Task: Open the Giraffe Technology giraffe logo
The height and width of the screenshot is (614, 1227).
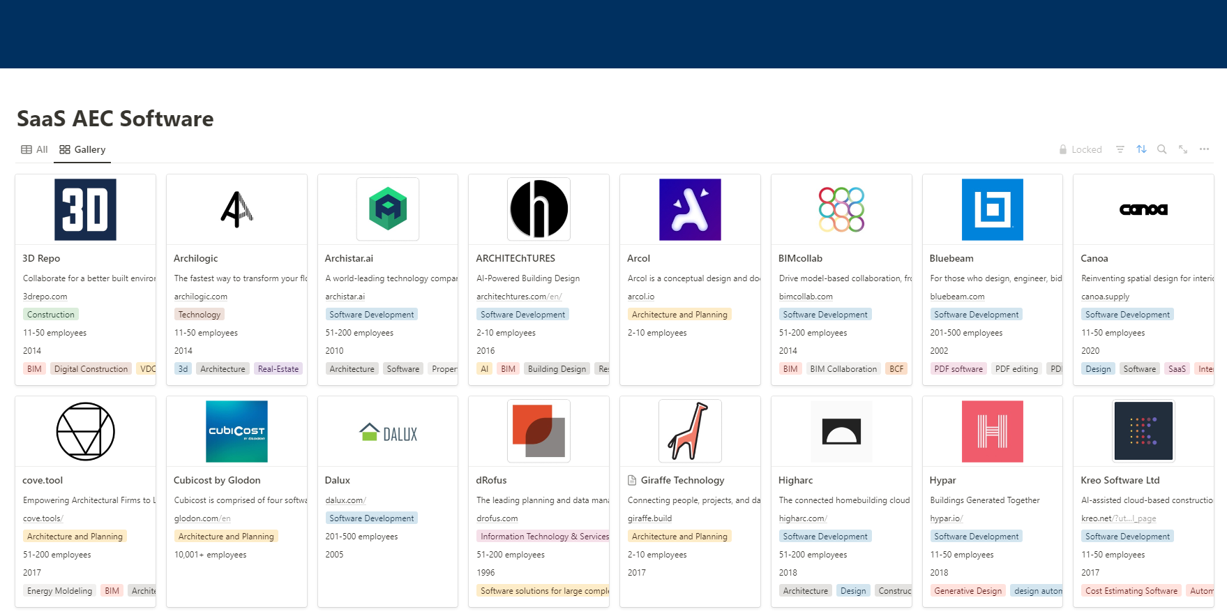Action: [x=690, y=431]
